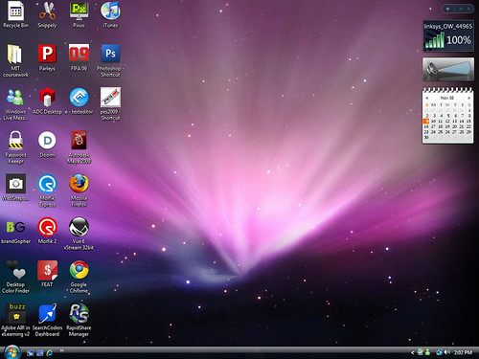Viewport: 479px width, 359px height.
Task: Open the linksys wireless signal gadget
Action: pyautogui.click(x=448, y=36)
